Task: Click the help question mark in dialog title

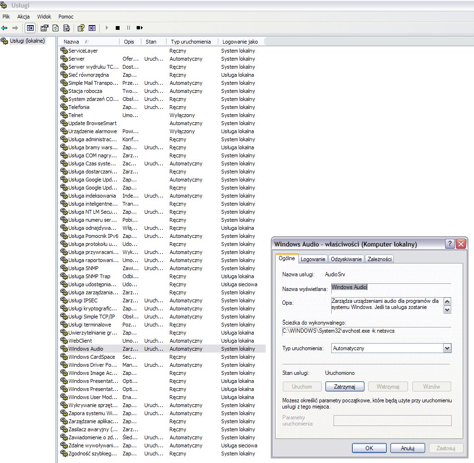Action: point(450,244)
